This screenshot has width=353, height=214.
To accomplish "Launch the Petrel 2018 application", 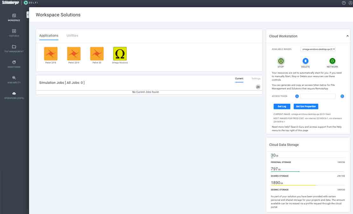I will pos(51,54).
